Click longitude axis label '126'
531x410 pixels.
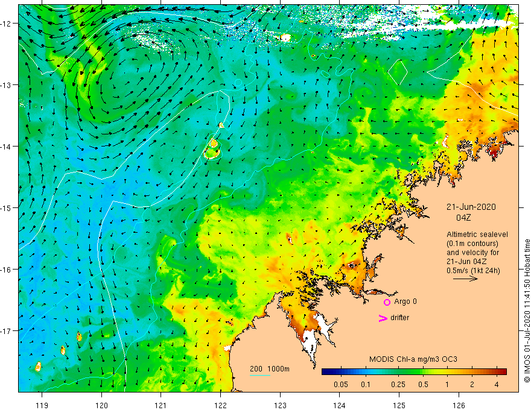459,405
